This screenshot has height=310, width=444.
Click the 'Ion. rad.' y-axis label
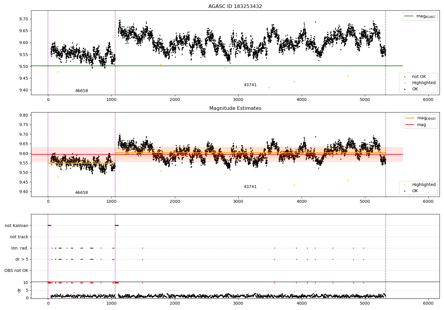[x=20, y=248]
